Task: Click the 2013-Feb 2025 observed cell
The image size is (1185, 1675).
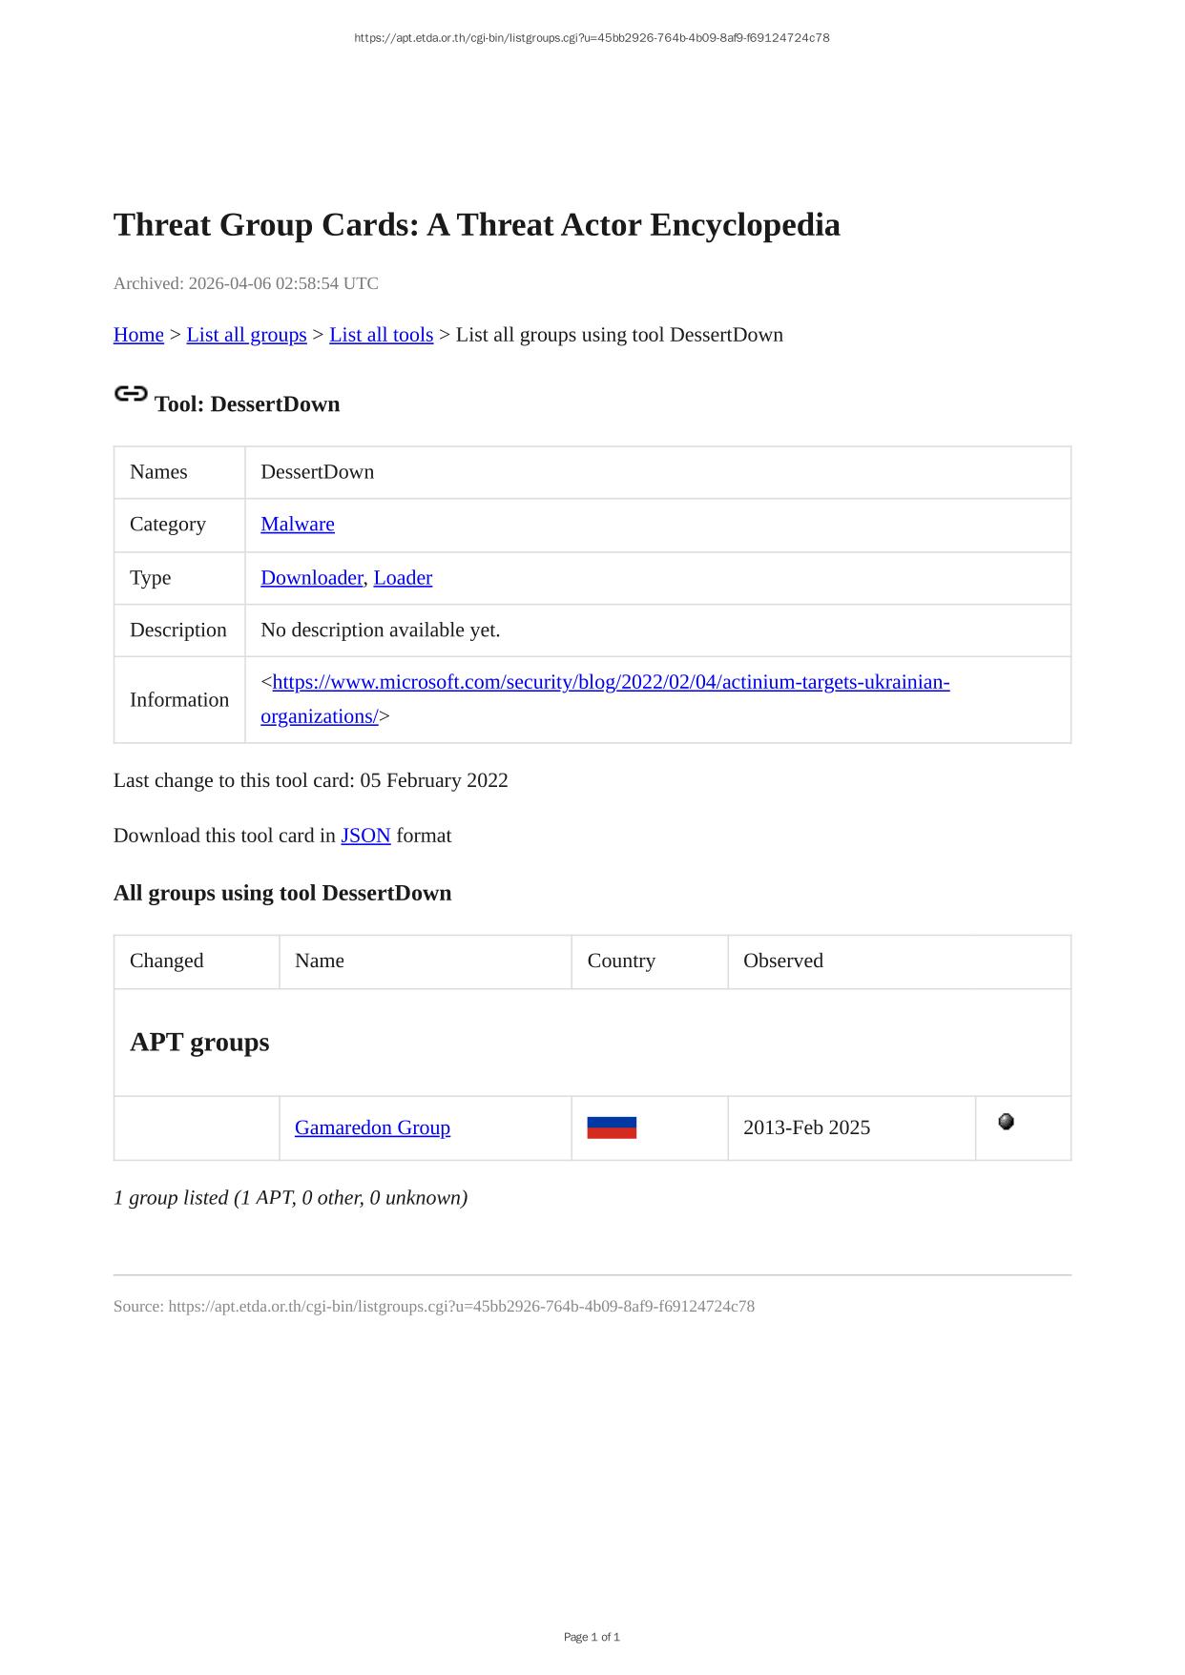Action: click(806, 1127)
